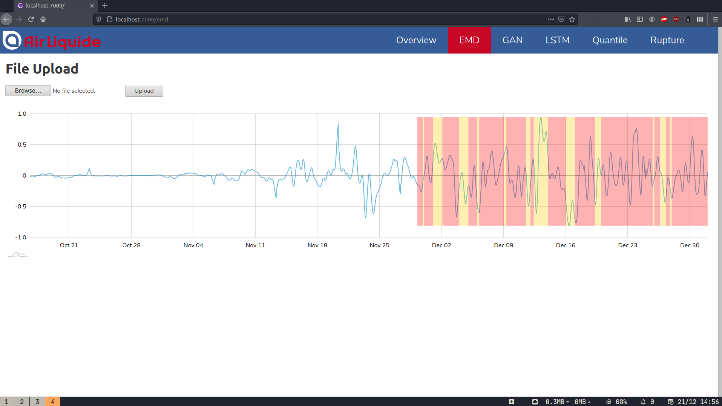Click the 0MB upload indicator
Screen dimensions: 722x406
[583, 401]
